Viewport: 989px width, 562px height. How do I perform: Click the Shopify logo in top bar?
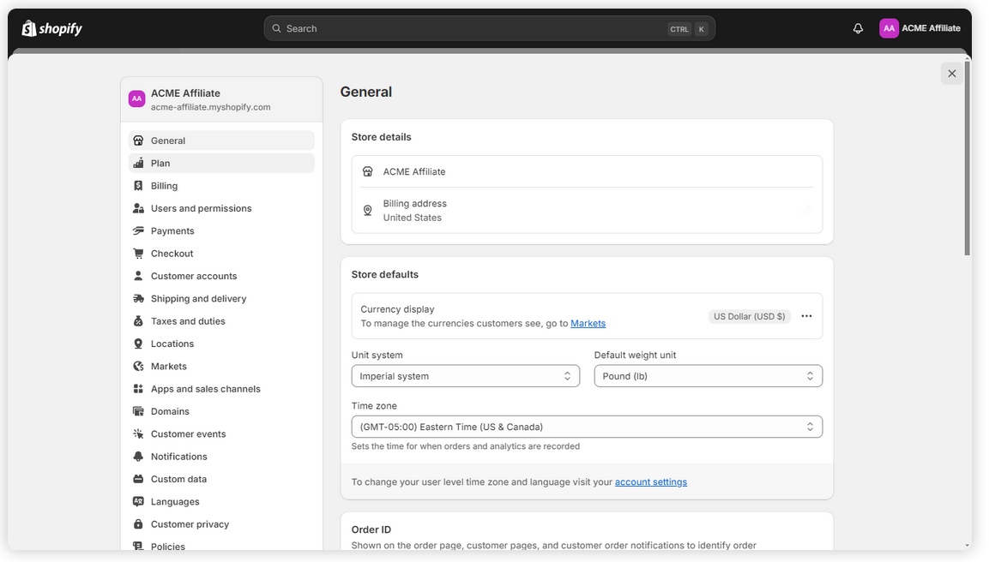click(x=51, y=28)
